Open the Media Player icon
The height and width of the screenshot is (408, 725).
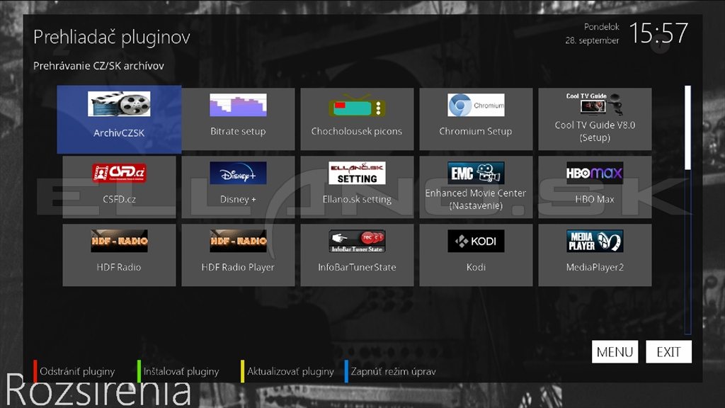[x=595, y=241]
